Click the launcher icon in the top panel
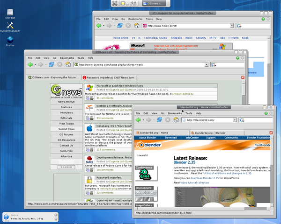The image size is (281, 224). [x=115, y=3]
